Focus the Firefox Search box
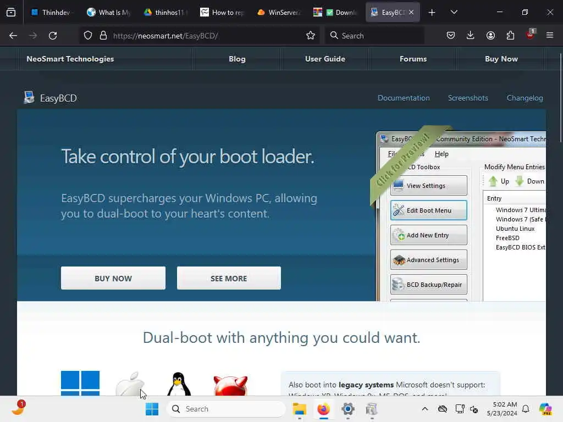The height and width of the screenshot is (422, 563). (x=374, y=36)
